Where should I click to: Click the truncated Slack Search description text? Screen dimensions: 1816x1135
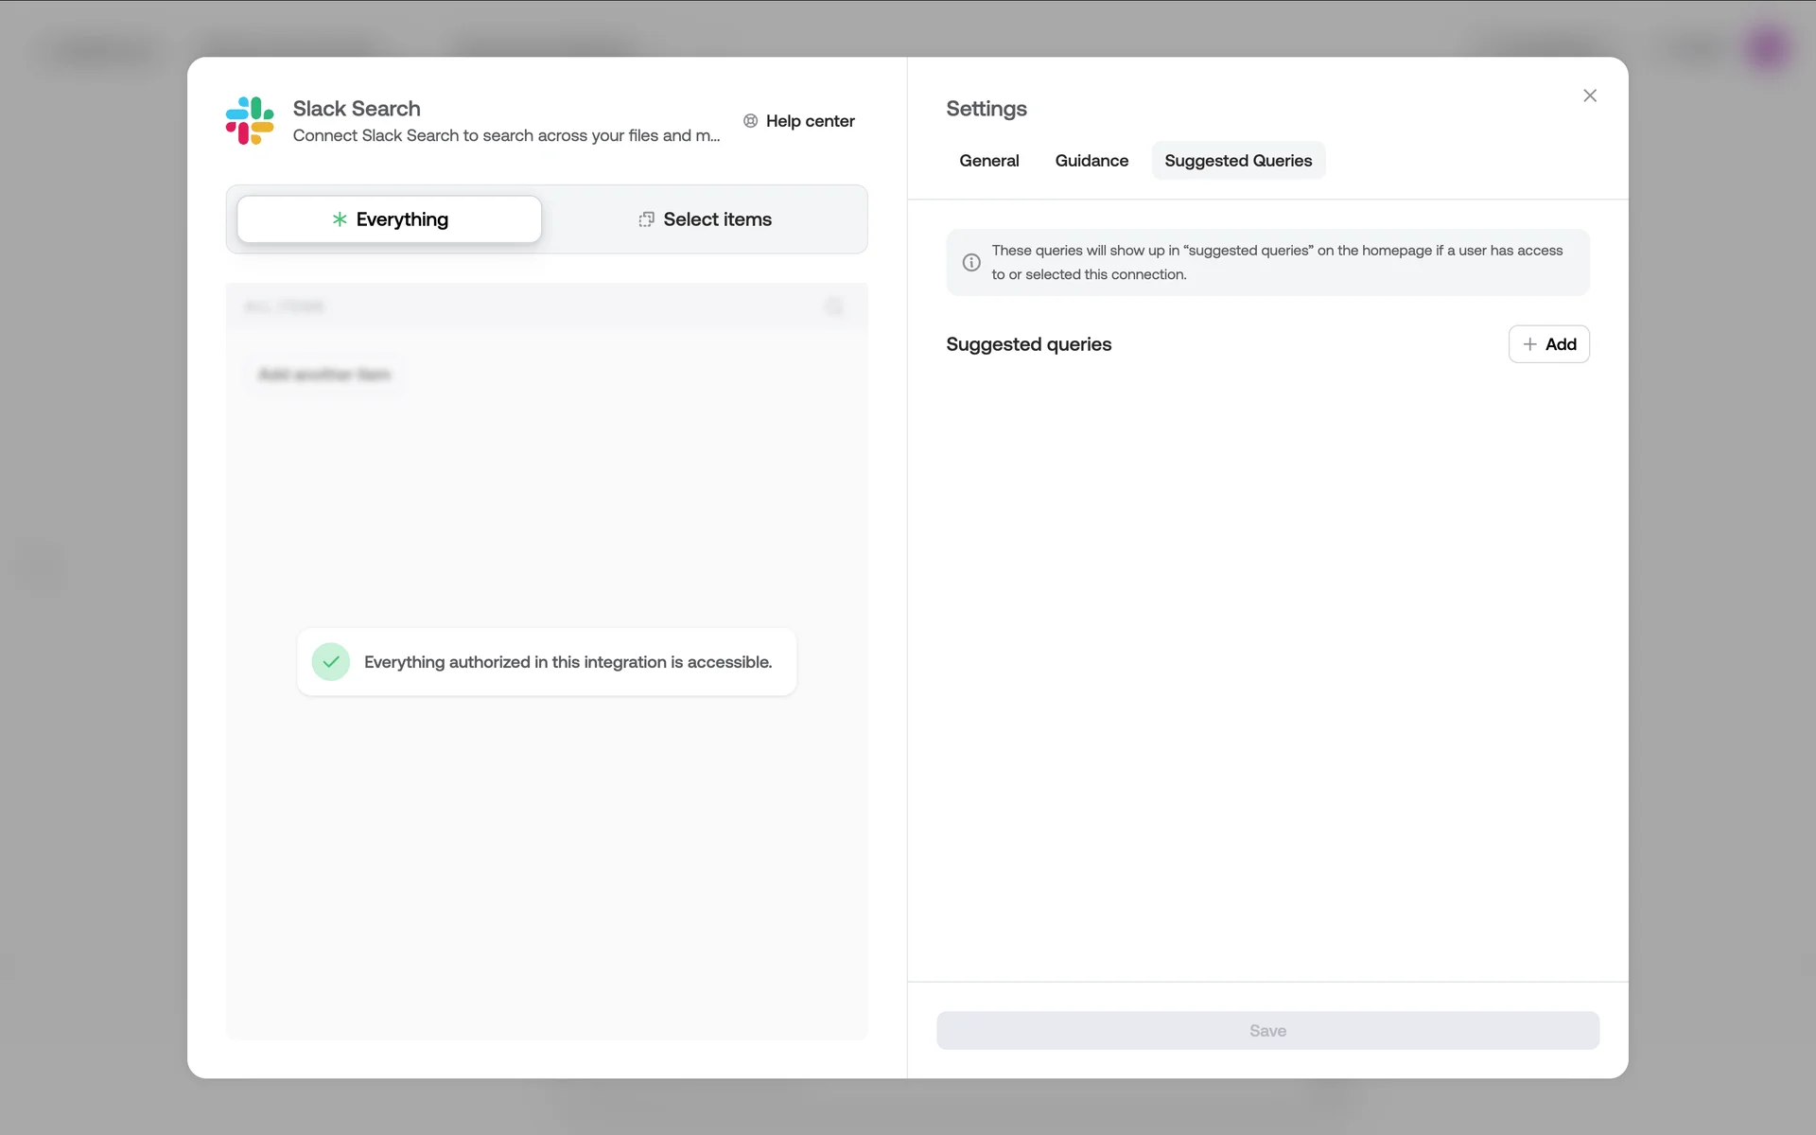[506, 136]
